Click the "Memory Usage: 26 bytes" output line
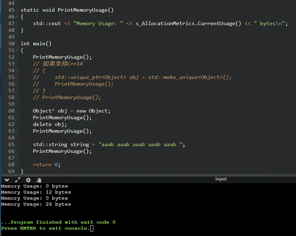The image size is (296, 236). (36, 204)
